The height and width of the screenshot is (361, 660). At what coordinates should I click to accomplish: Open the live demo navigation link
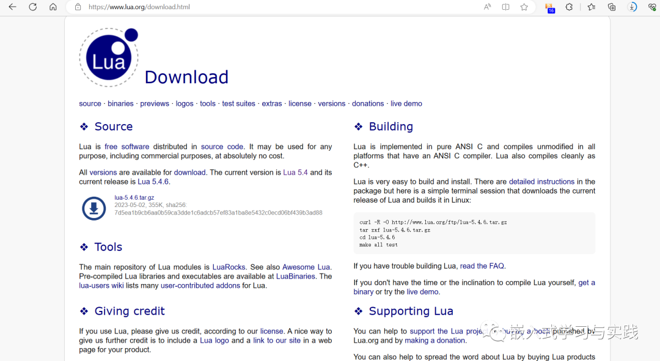(x=406, y=103)
